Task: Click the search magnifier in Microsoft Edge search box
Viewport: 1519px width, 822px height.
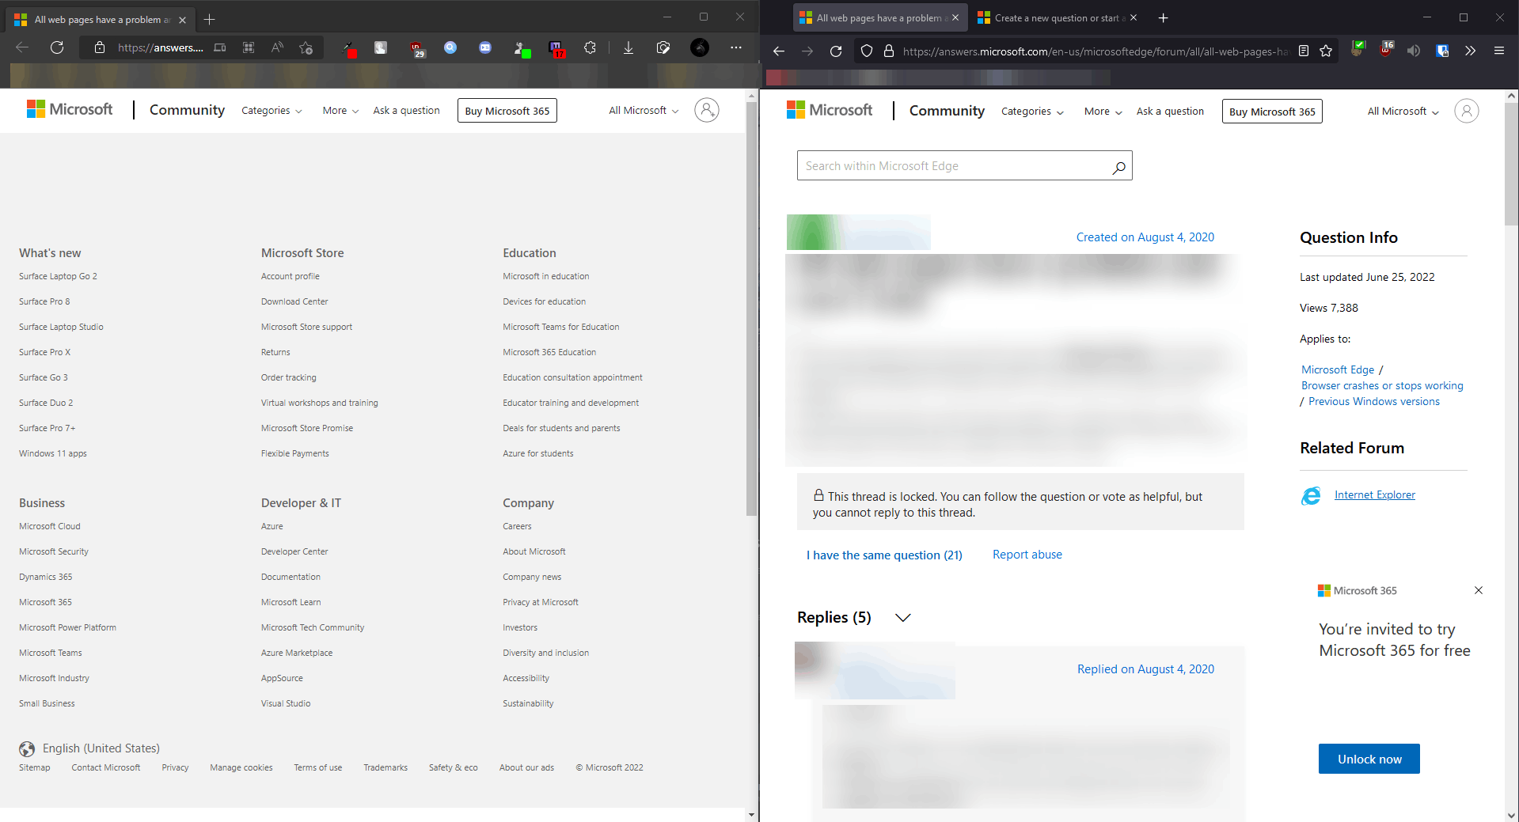Action: pos(1118,167)
